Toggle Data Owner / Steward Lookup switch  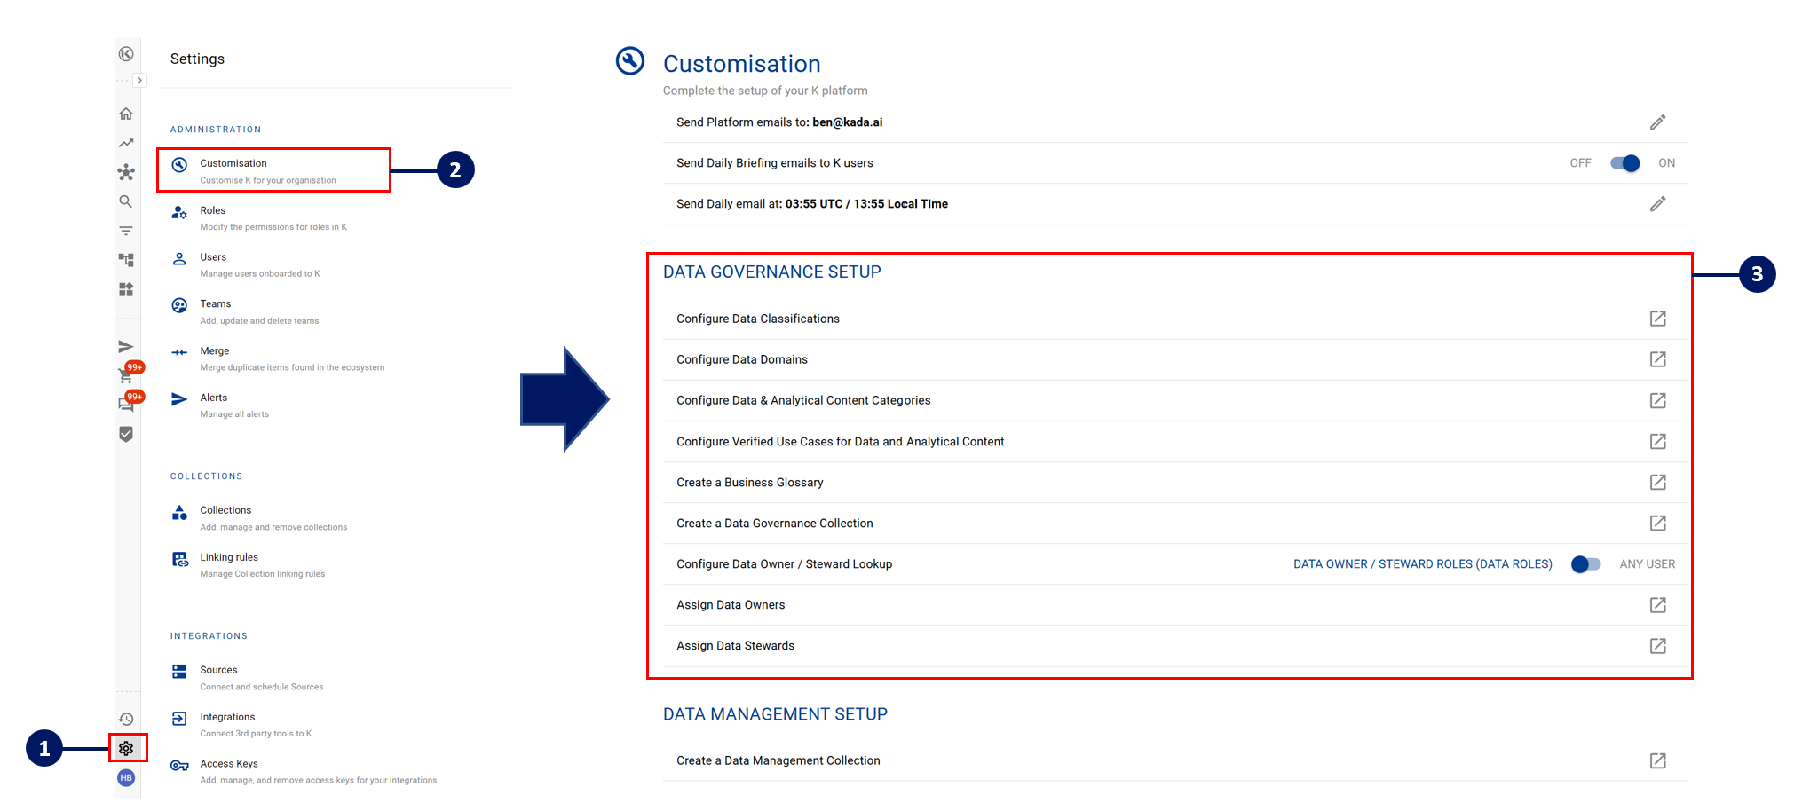(x=1585, y=564)
